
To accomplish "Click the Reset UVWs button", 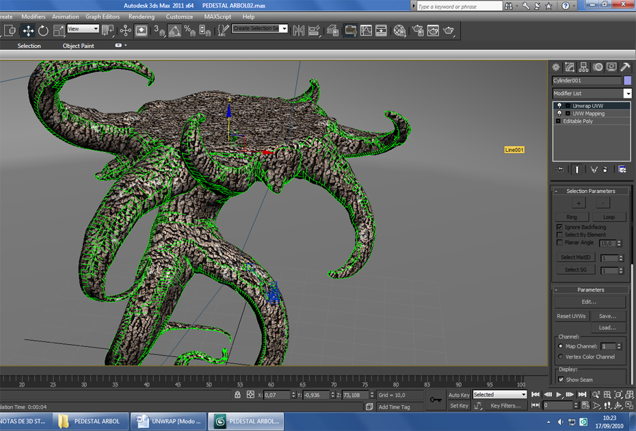I will 570,316.
